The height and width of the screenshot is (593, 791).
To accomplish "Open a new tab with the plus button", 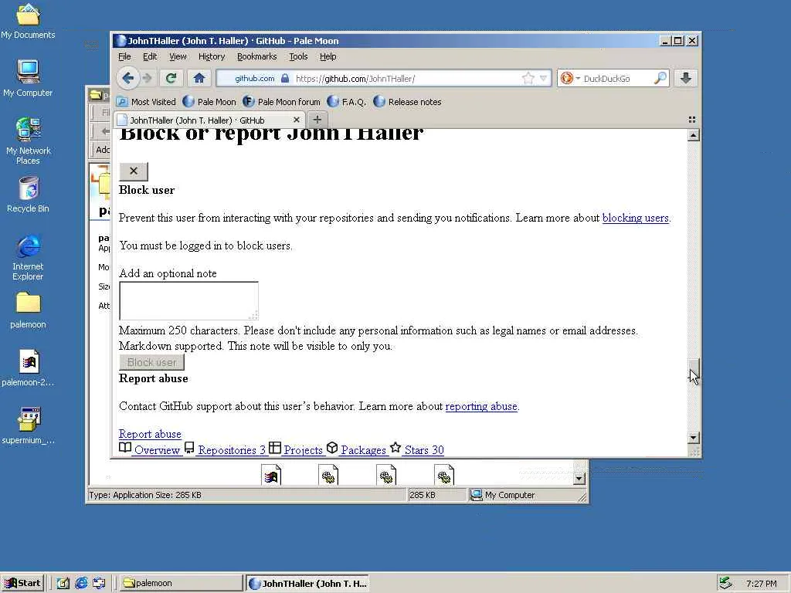I will click(x=317, y=120).
